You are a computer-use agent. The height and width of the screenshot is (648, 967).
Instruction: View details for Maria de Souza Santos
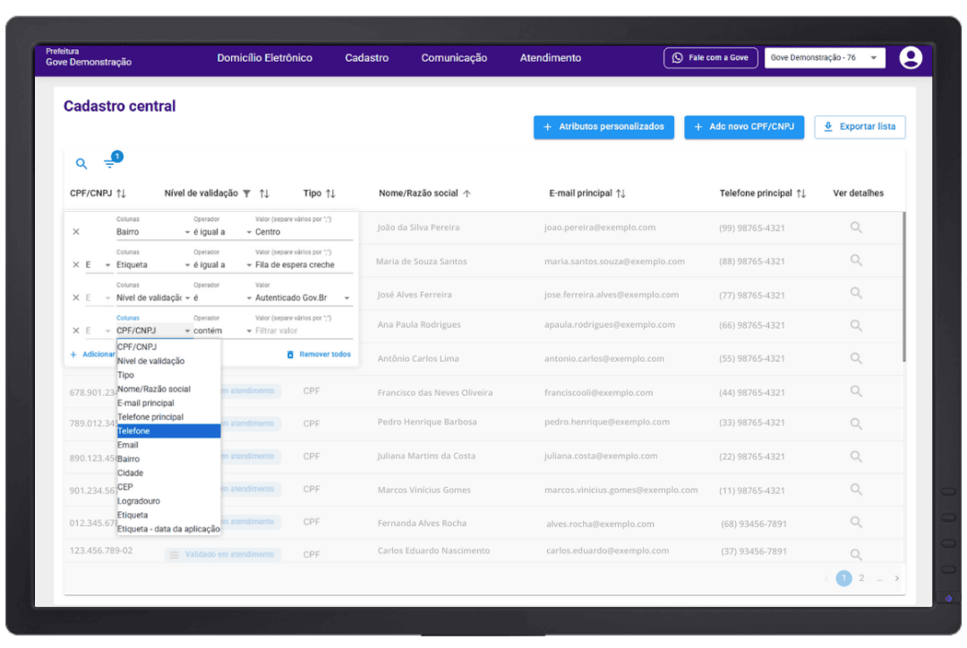point(856,260)
